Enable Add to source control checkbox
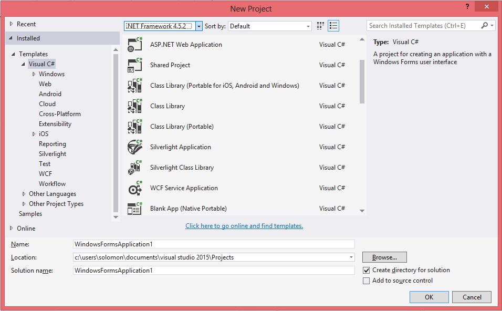This screenshot has height=311, width=502. 366,281
